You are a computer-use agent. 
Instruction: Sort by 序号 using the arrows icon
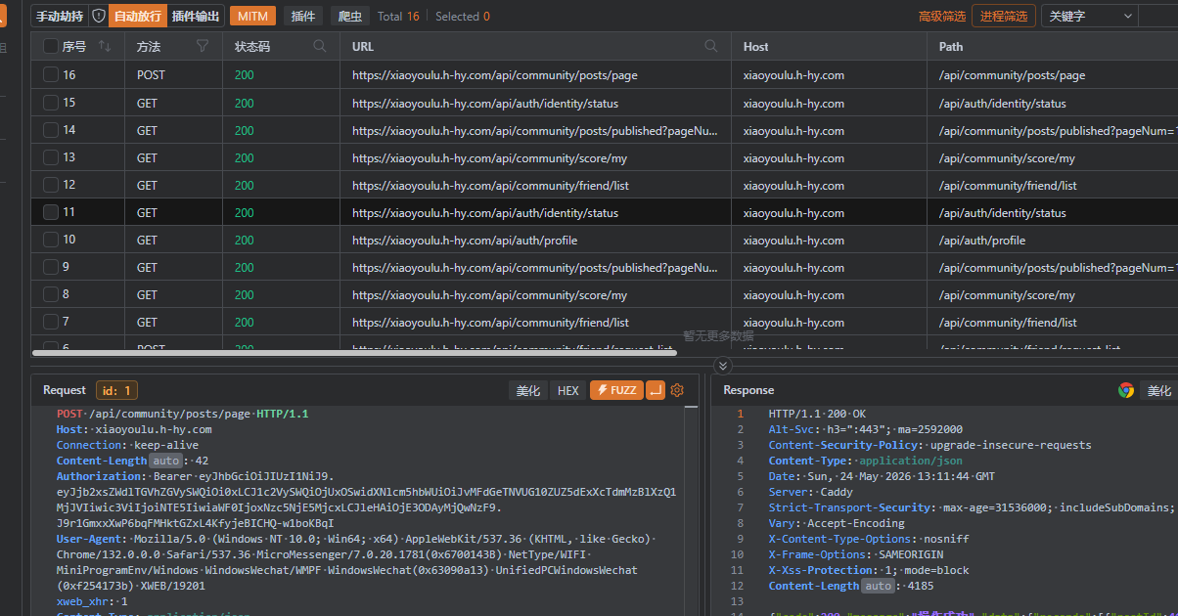click(105, 46)
